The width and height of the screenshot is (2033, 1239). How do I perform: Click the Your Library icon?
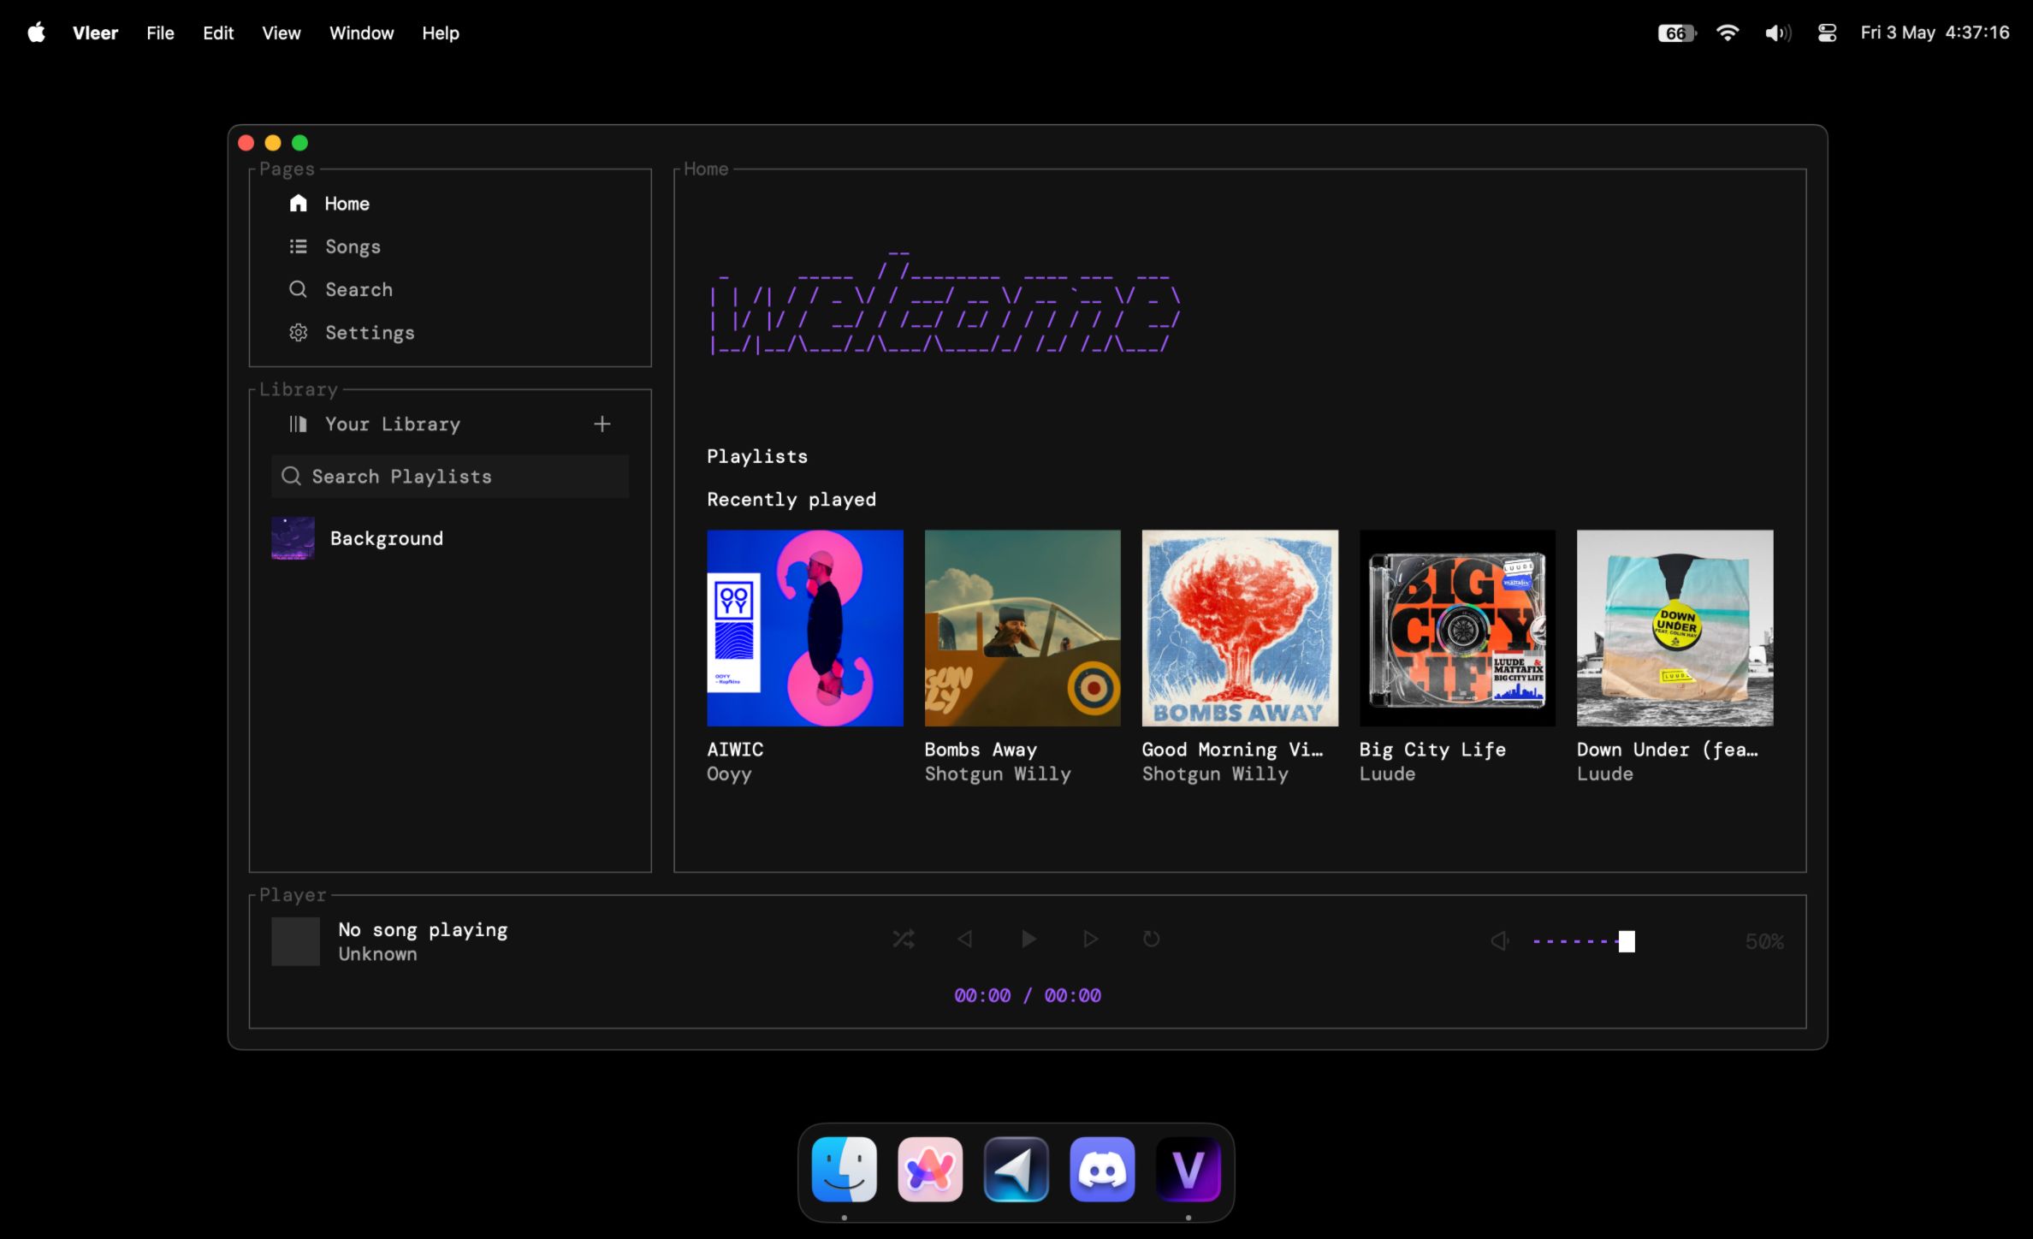point(297,424)
